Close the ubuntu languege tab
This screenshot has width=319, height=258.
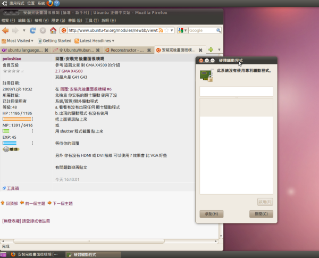click(x=46, y=50)
